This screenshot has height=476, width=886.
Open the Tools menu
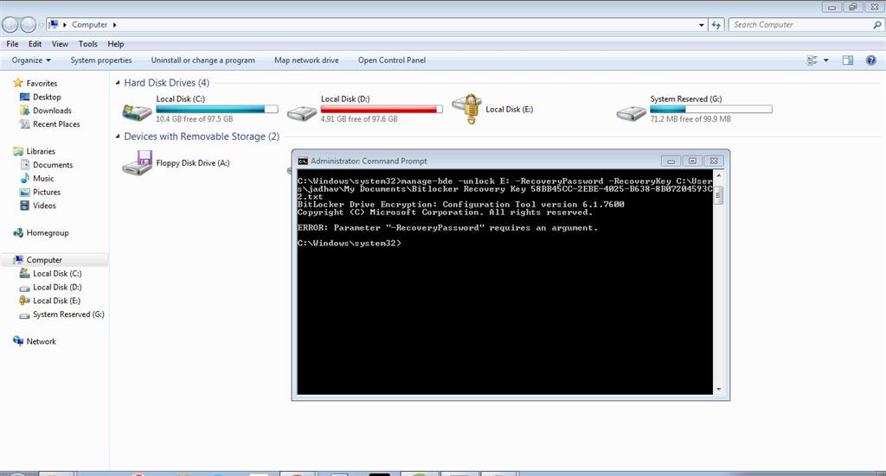click(87, 44)
